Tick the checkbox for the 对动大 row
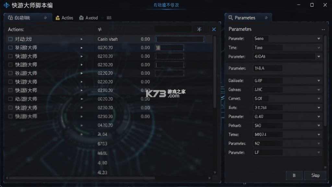 point(10,39)
